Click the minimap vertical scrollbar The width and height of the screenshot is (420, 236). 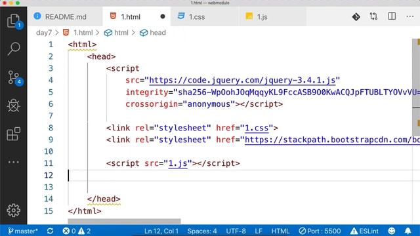tap(415, 87)
